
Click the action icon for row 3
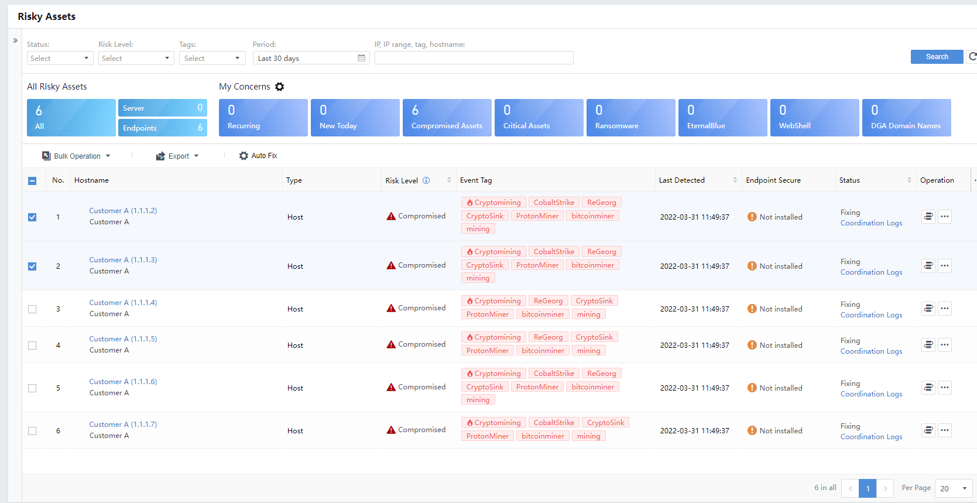coord(928,309)
